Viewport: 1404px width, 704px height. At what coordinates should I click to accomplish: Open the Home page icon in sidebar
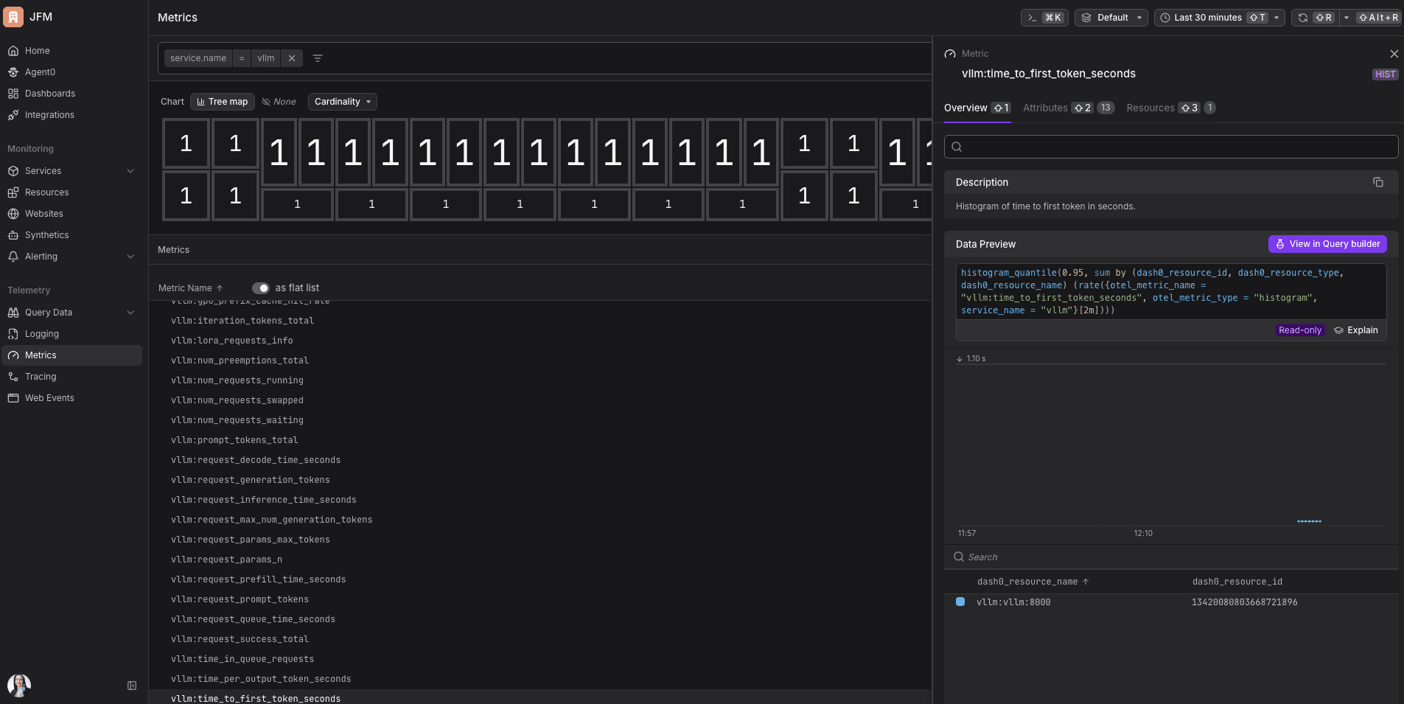click(13, 51)
